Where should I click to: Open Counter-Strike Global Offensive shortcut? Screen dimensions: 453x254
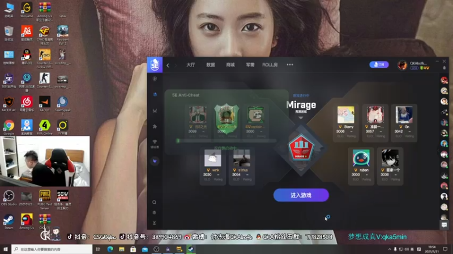tap(45, 59)
